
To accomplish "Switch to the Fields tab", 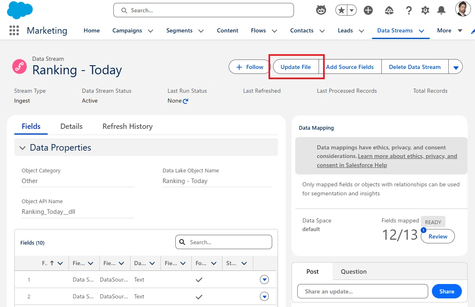I will point(31,126).
